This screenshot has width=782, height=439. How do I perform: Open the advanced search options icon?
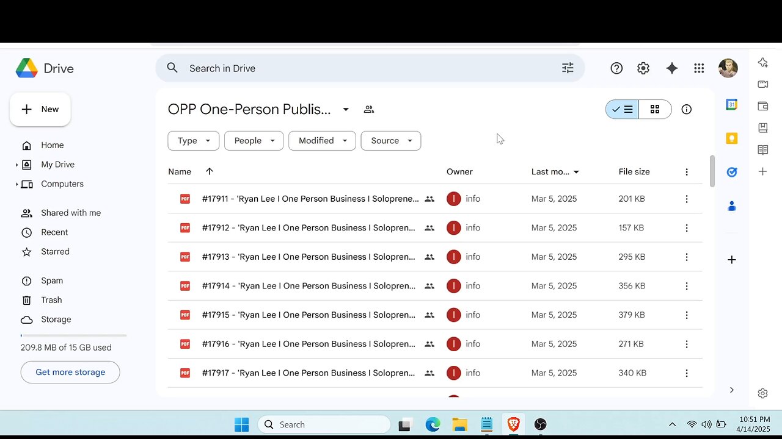point(568,68)
